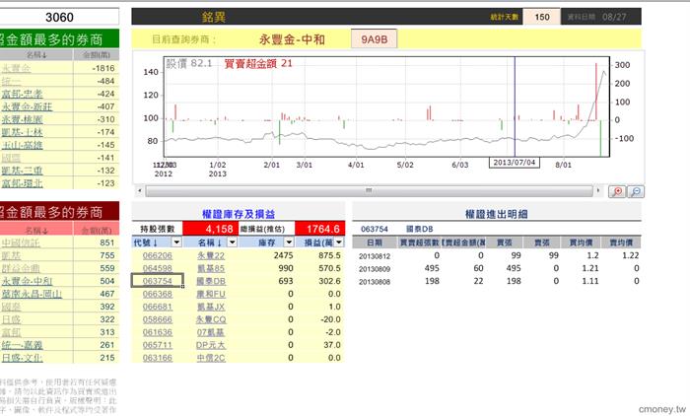Open warrant name link 永豐22
690x416 pixels.
point(211,255)
